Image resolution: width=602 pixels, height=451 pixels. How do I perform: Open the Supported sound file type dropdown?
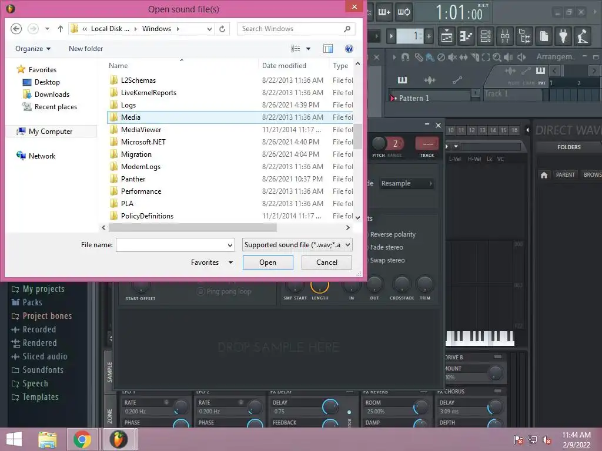pos(297,245)
